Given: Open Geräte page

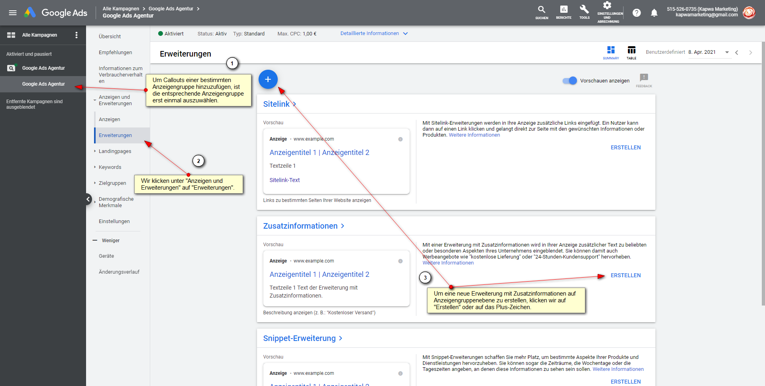Looking at the screenshot, I should pos(106,256).
